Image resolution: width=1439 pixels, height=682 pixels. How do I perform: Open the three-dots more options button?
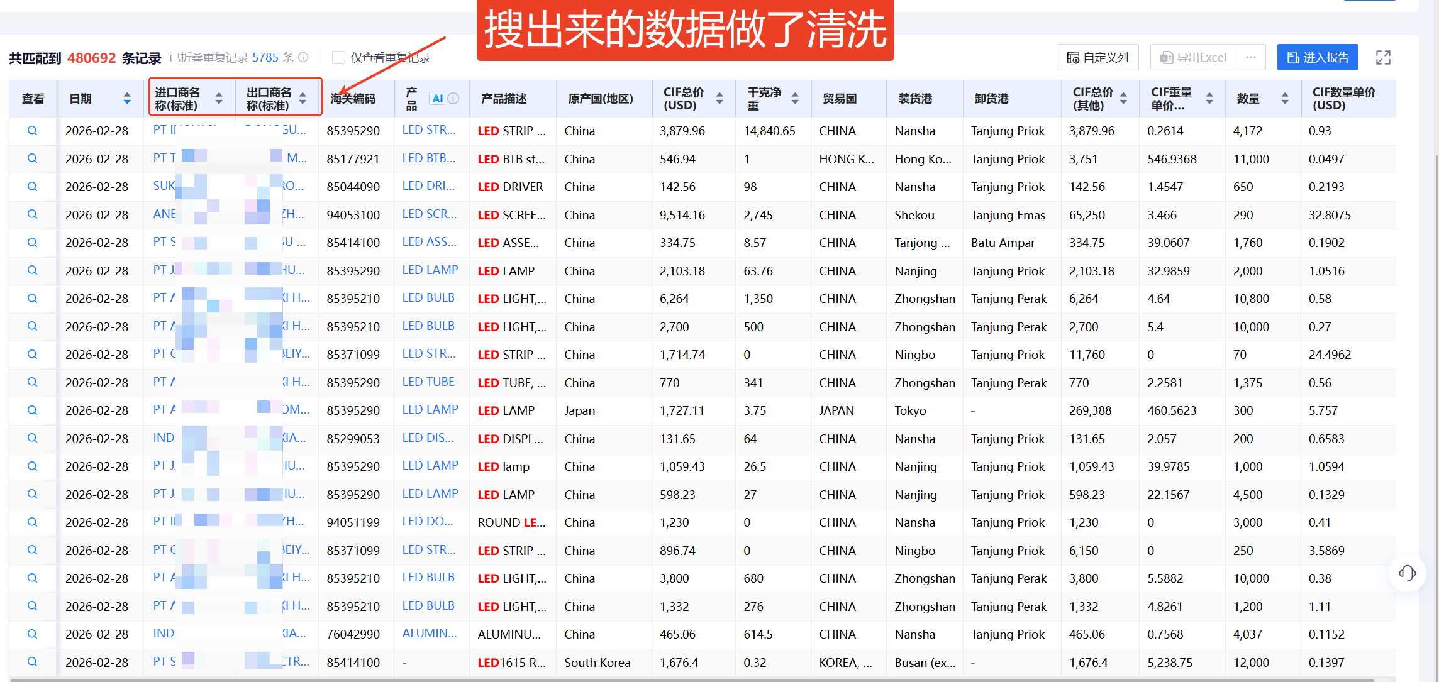tap(1250, 58)
